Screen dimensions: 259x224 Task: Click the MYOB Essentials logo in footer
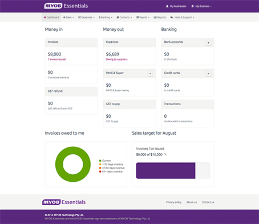pyautogui.click(x=64, y=202)
